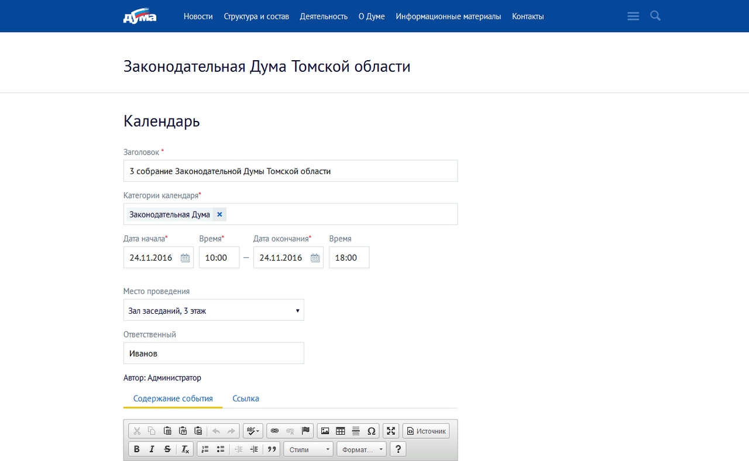Open the Новости menu item

(x=198, y=16)
